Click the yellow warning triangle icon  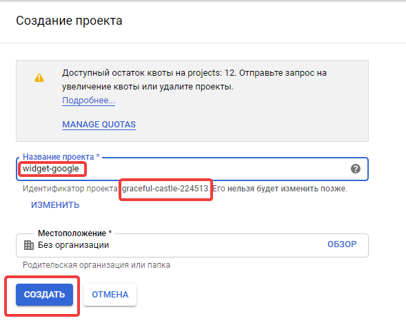click(39, 78)
